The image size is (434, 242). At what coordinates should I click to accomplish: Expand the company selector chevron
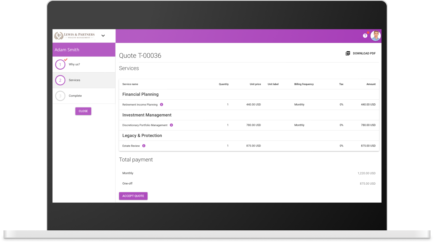click(103, 36)
